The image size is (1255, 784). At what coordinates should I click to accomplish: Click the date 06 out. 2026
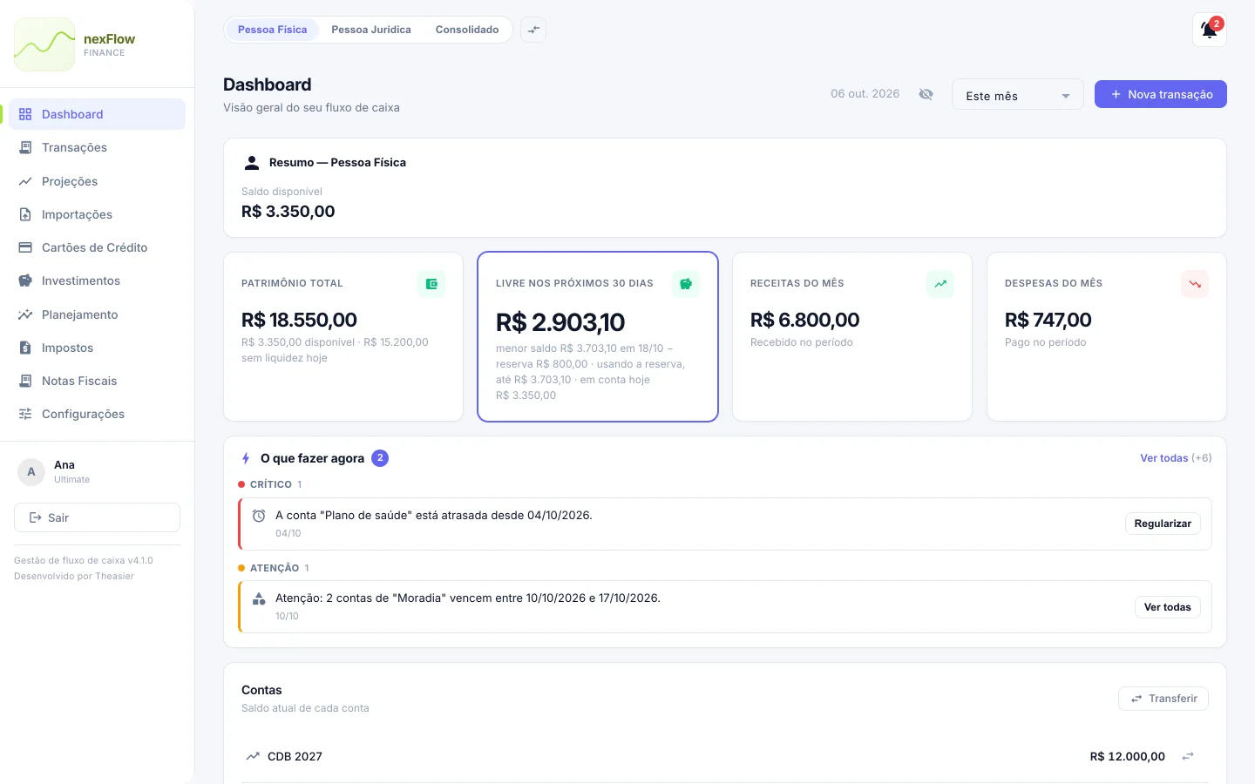coord(865,94)
